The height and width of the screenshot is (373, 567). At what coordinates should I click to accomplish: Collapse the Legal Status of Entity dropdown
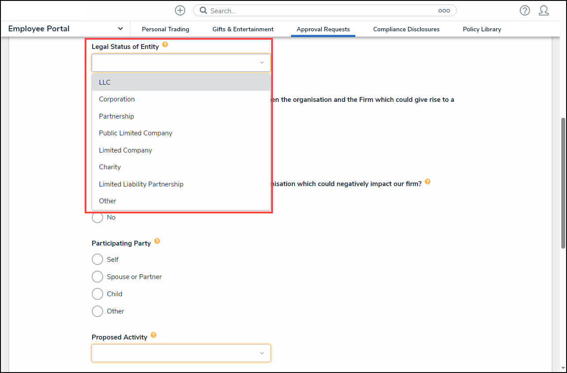[261, 63]
